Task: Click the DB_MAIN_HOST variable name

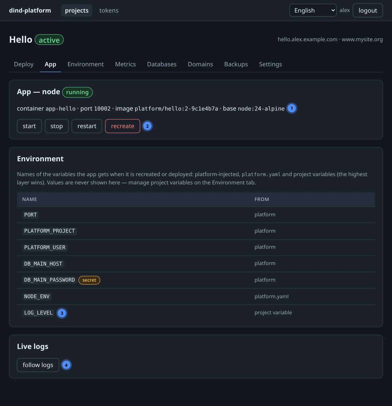Action: pyautogui.click(x=43, y=264)
